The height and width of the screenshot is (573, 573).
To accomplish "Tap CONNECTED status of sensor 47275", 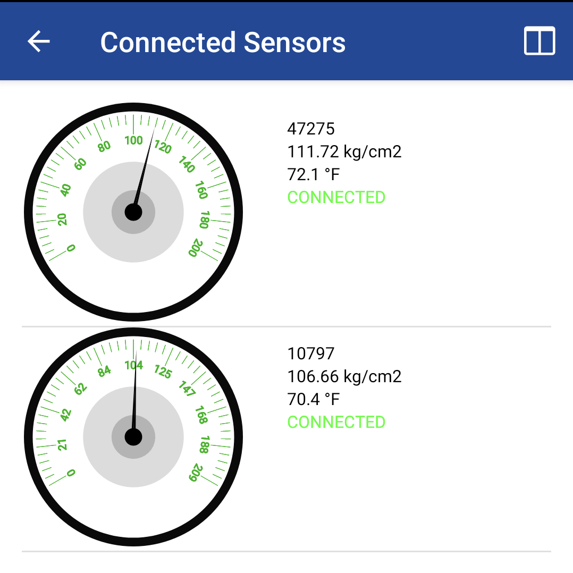I will [x=336, y=197].
